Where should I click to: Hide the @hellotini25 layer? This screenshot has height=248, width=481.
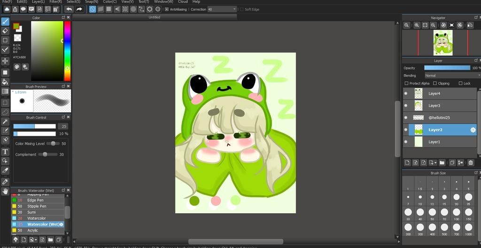[x=406, y=117]
